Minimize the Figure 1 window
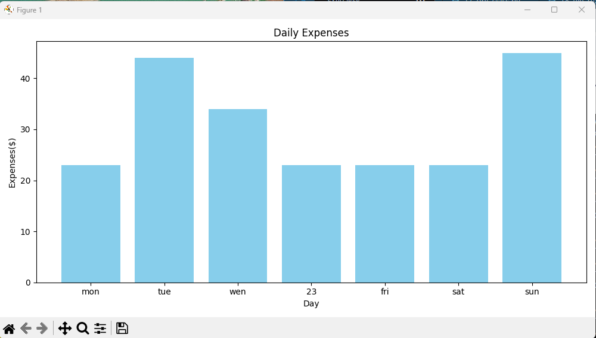 527,10
